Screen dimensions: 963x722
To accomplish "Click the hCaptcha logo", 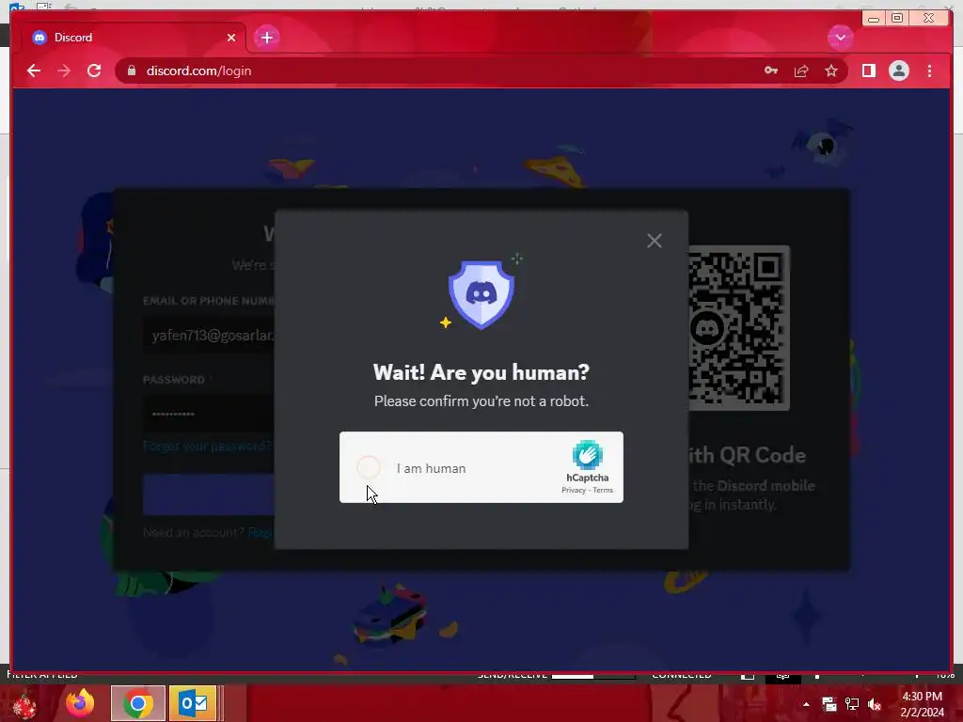I will click(x=587, y=455).
